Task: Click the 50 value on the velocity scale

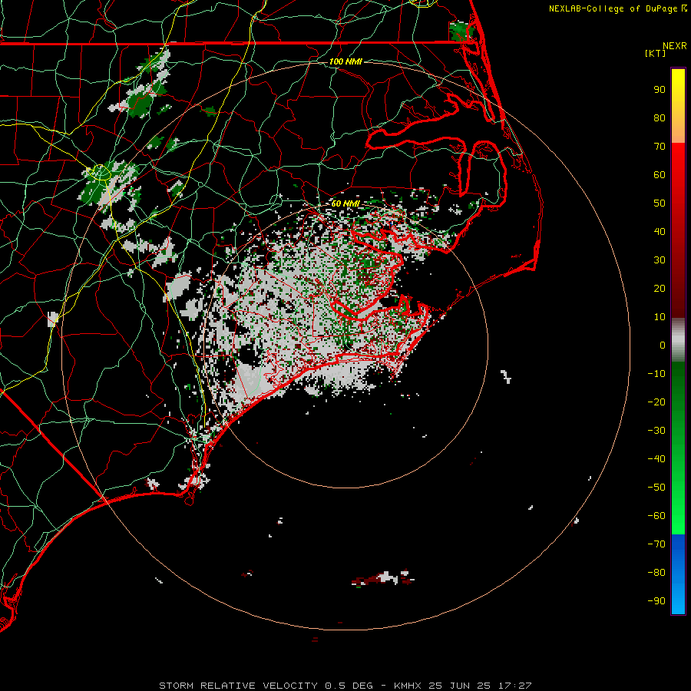Action: (x=660, y=203)
